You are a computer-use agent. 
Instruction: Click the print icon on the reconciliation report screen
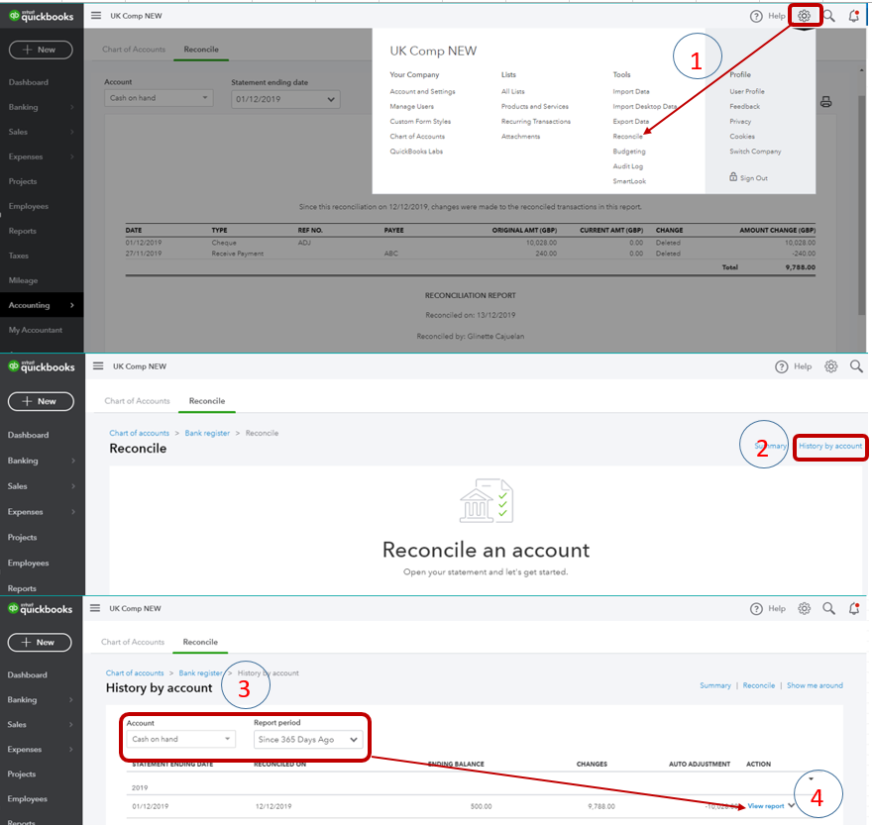click(825, 102)
